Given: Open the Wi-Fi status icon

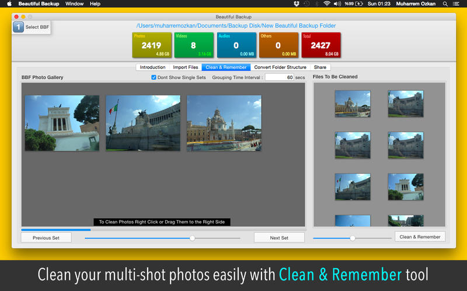Looking at the screenshot, I should [x=327, y=3].
